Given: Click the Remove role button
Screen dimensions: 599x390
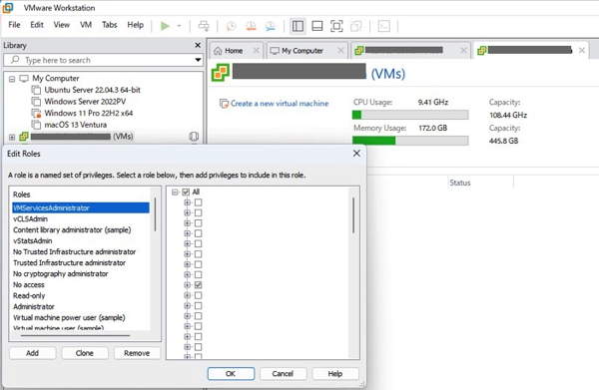Looking at the screenshot, I should tap(137, 353).
